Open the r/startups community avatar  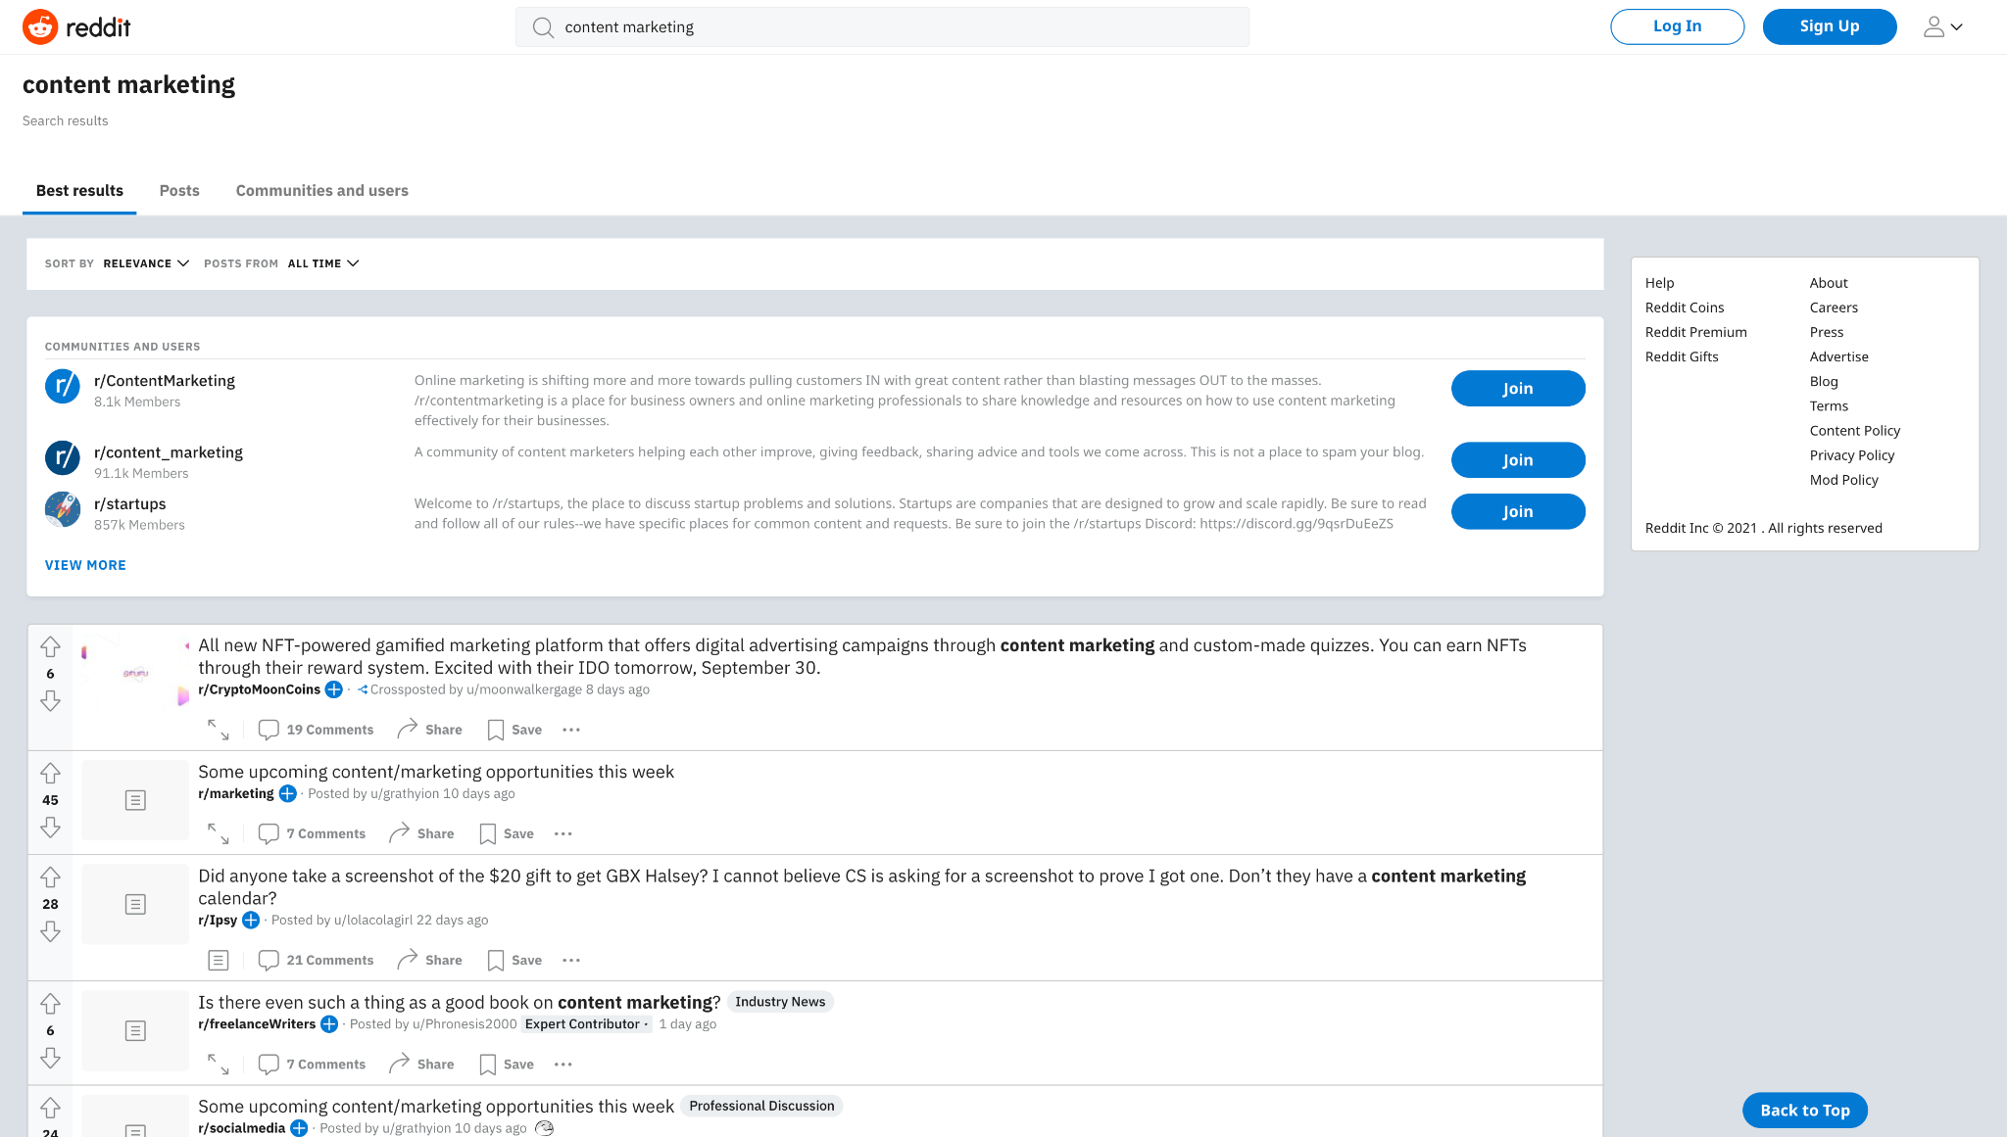coord(63,509)
